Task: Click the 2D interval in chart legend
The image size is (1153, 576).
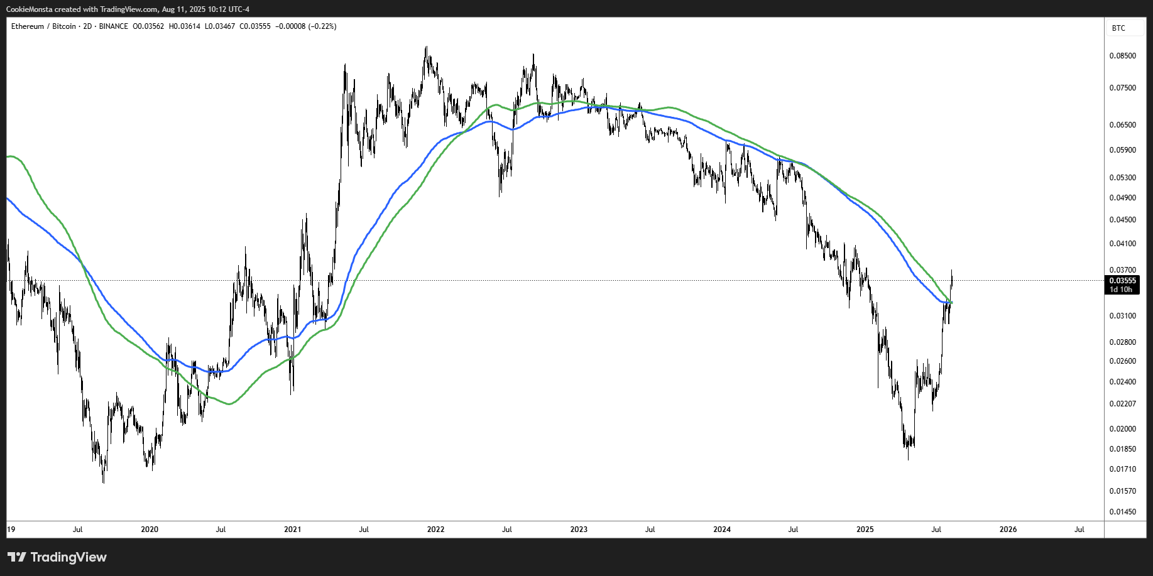Action: pos(87,26)
